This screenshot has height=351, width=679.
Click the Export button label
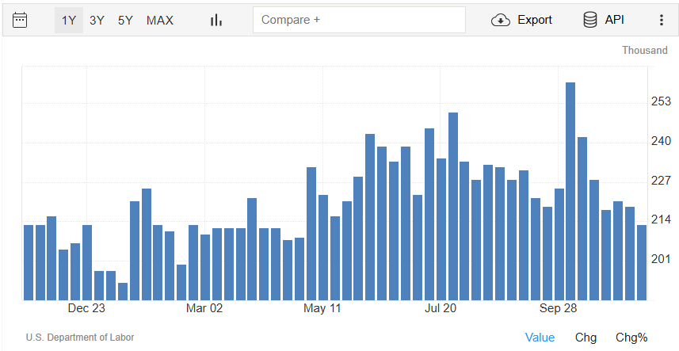pyautogui.click(x=535, y=20)
